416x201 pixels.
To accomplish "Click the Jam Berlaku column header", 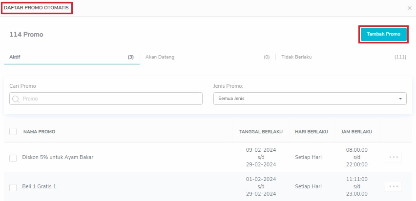I will [356, 132].
